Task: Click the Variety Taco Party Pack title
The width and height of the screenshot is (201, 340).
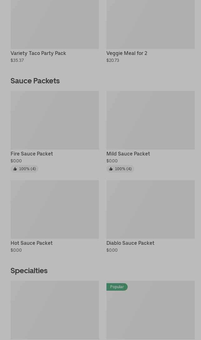Action: tap(38, 53)
